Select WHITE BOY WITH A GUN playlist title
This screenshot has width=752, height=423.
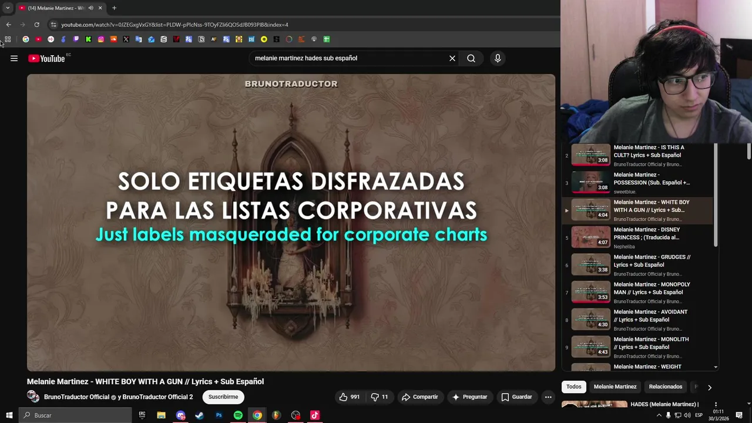(x=652, y=206)
